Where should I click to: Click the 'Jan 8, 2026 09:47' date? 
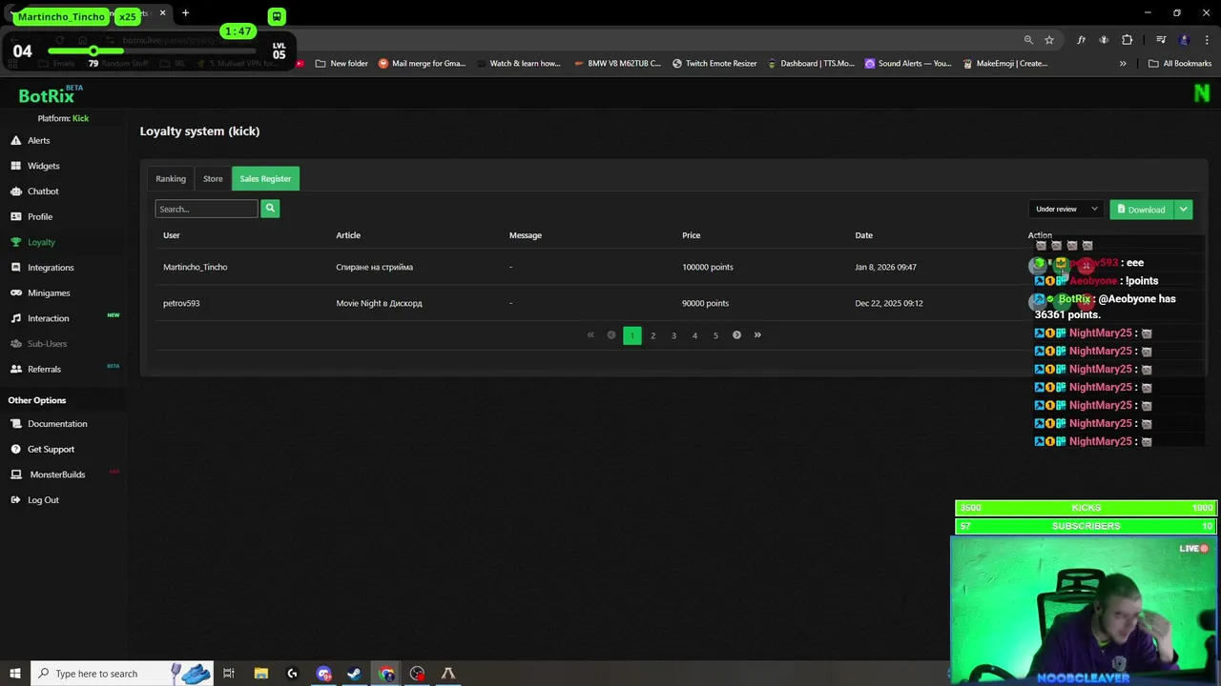[x=885, y=267]
